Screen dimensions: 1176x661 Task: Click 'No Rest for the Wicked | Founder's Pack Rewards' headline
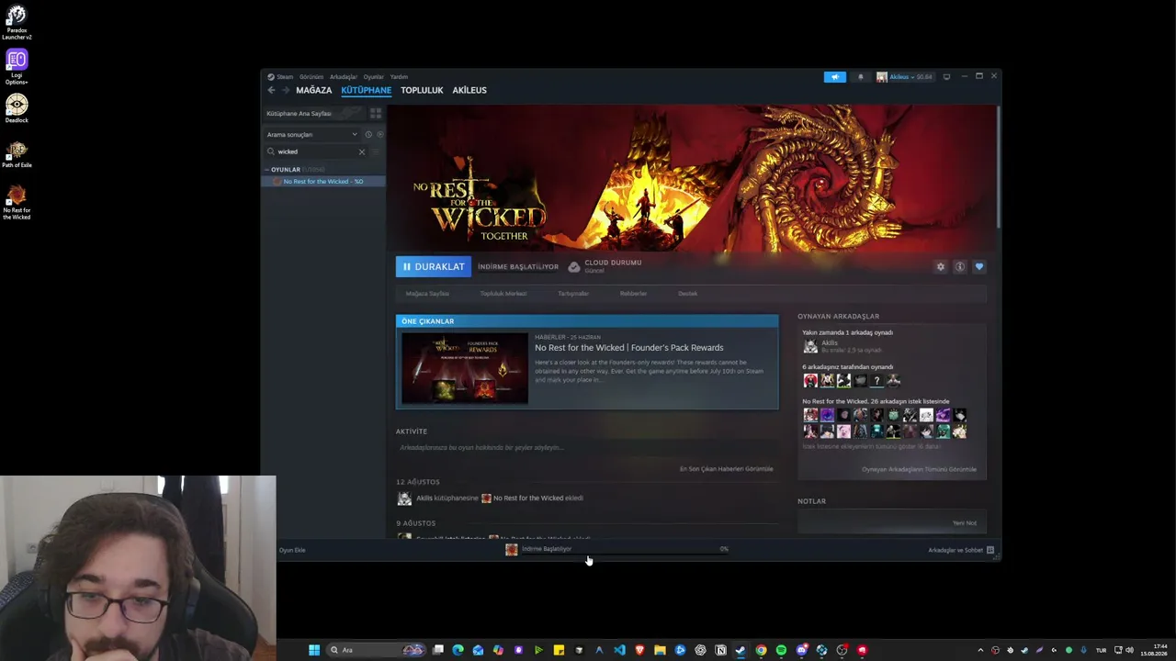(x=629, y=348)
